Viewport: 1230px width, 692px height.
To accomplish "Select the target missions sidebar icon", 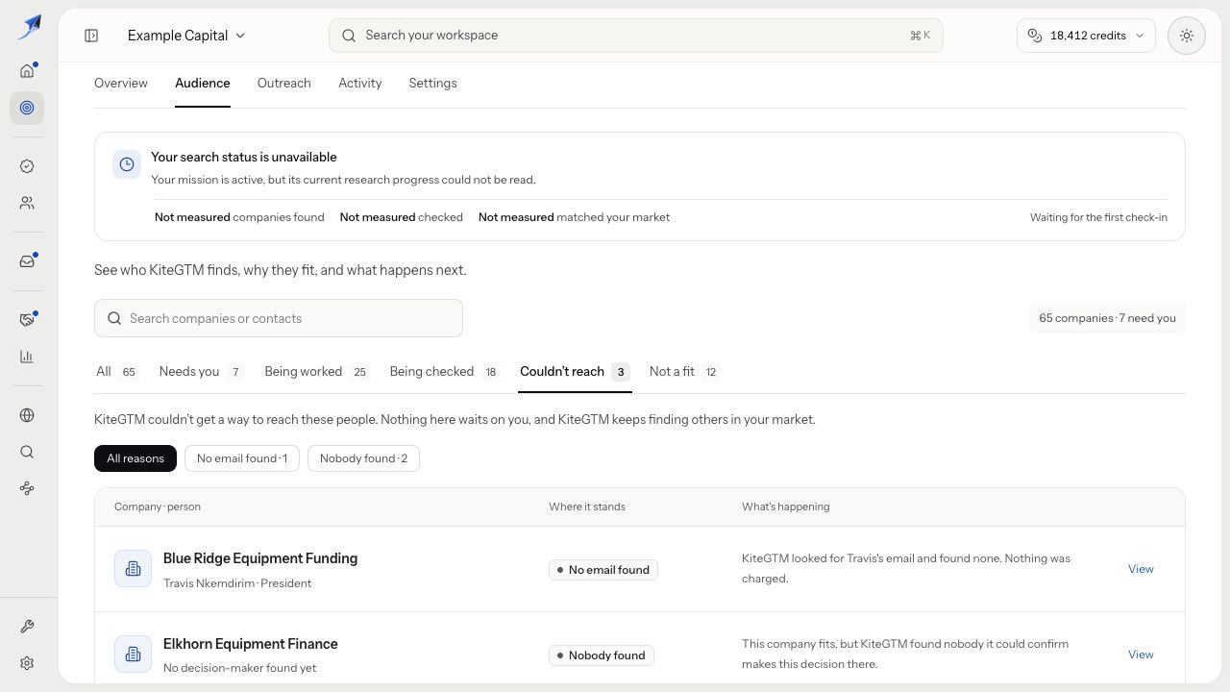I will pyautogui.click(x=27, y=108).
